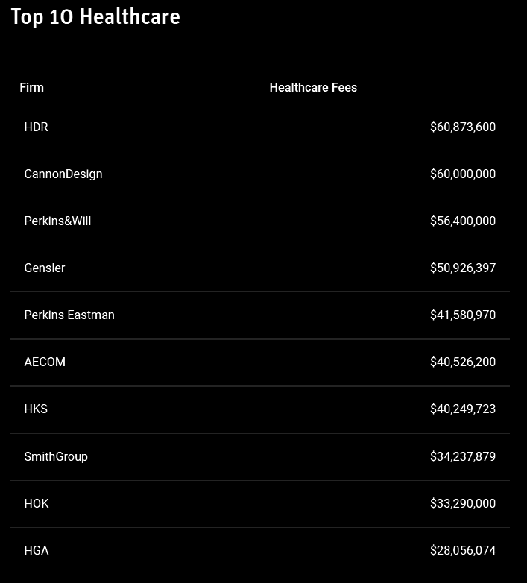527x583 pixels.
Task: Select the $34,237,879 fee amount
Action: point(462,456)
